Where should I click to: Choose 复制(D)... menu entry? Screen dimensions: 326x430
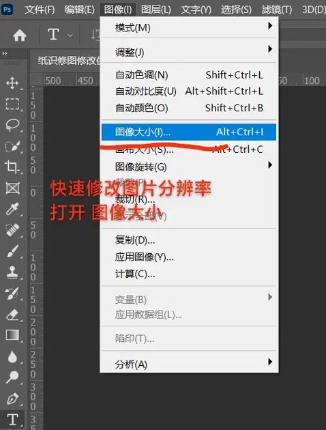tap(189, 240)
